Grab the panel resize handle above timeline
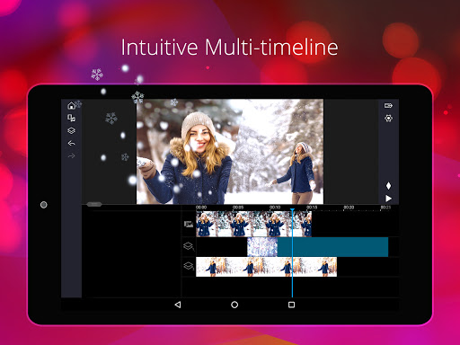This screenshot has height=345, width=460. [x=94, y=204]
